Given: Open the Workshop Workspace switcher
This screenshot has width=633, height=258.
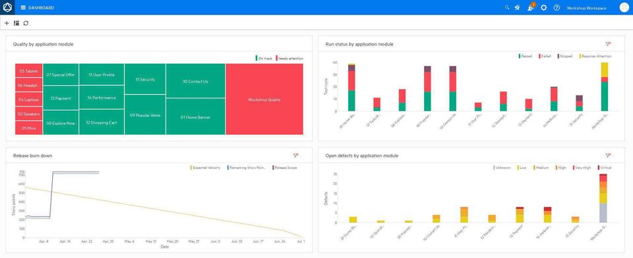Looking at the screenshot, I should pos(586,8).
